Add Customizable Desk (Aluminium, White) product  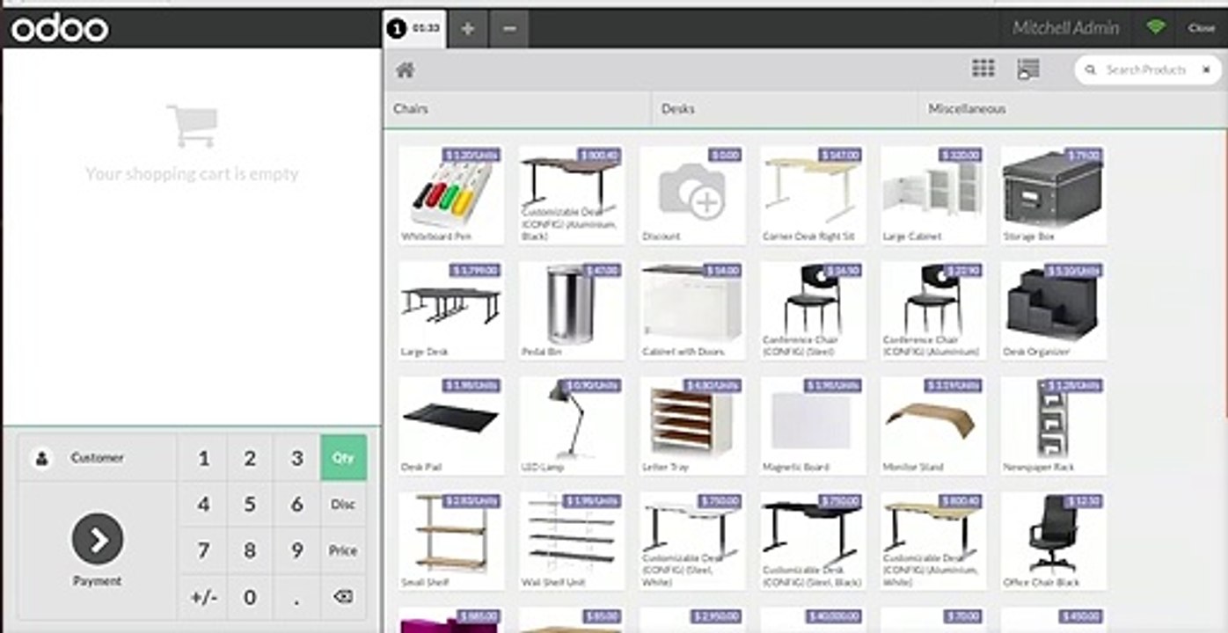tap(933, 541)
